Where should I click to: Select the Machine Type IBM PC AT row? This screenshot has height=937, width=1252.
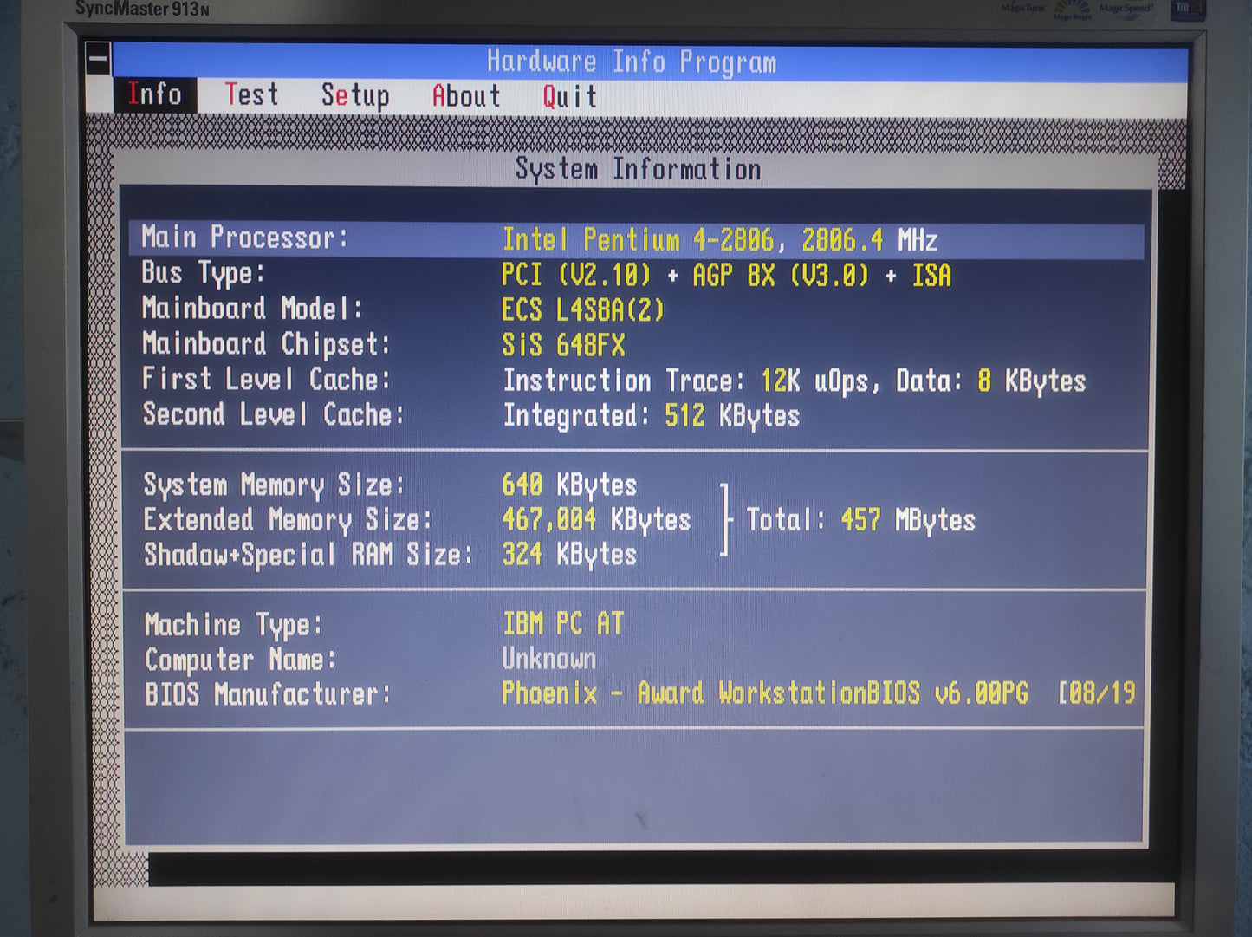point(384,624)
